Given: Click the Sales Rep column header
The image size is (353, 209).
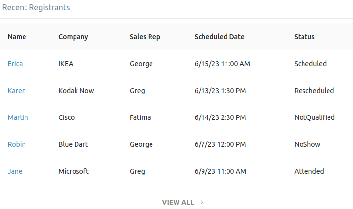Looking at the screenshot, I should point(145,37).
